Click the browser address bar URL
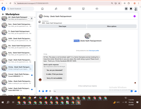This screenshot has height=109, width=141. click(33, 3)
